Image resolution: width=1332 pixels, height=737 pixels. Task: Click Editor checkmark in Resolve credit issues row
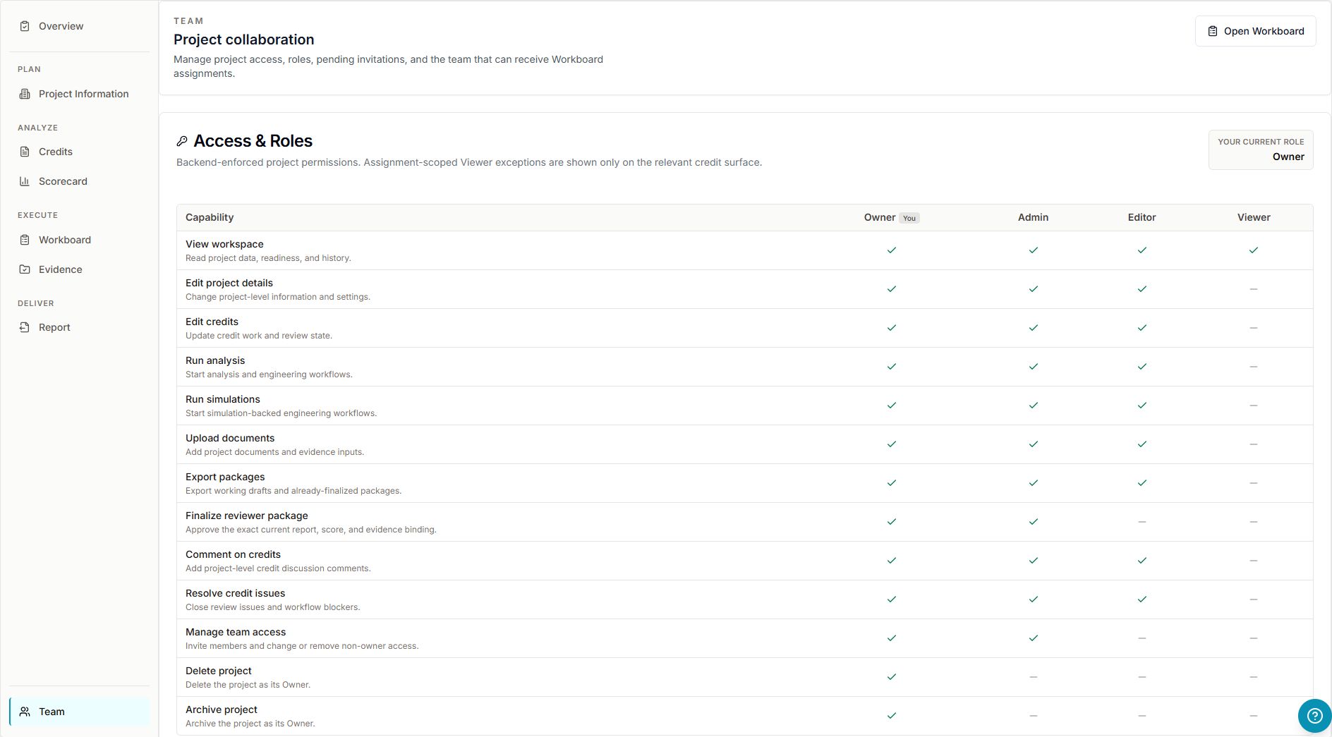(x=1142, y=599)
